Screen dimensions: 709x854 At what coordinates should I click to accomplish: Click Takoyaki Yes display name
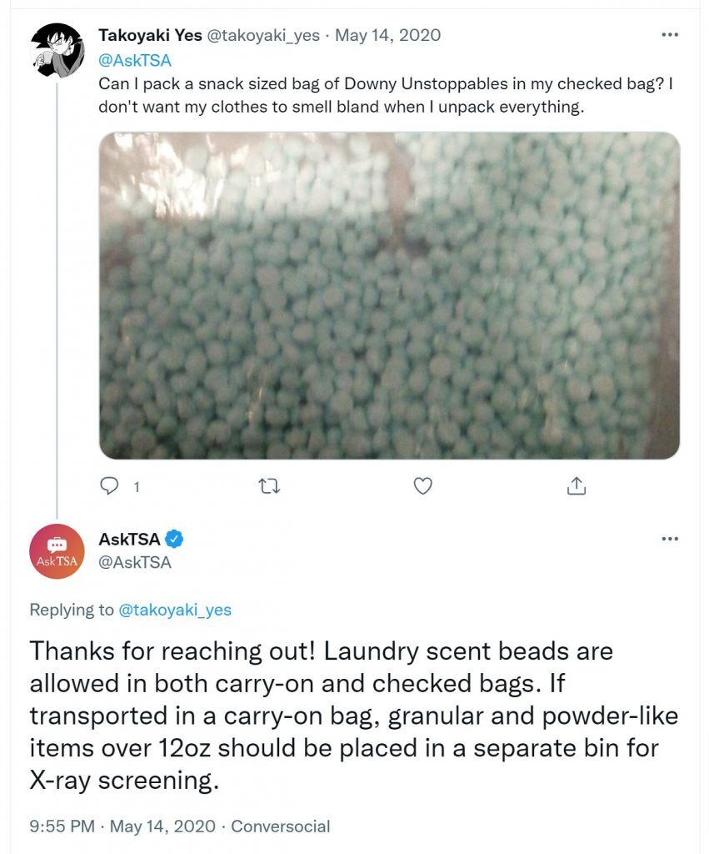pyautogui.click(x=150, y=35)
